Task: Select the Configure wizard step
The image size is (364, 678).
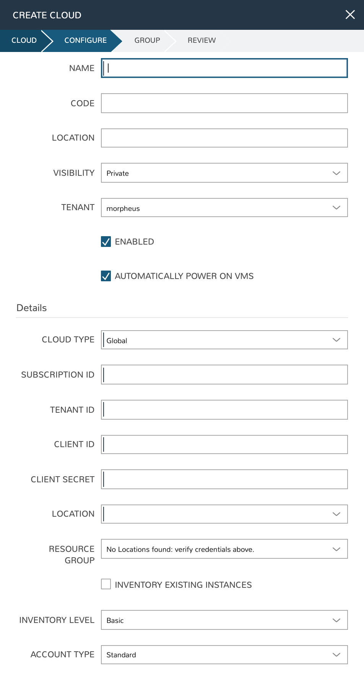Action: click(85, 41)
